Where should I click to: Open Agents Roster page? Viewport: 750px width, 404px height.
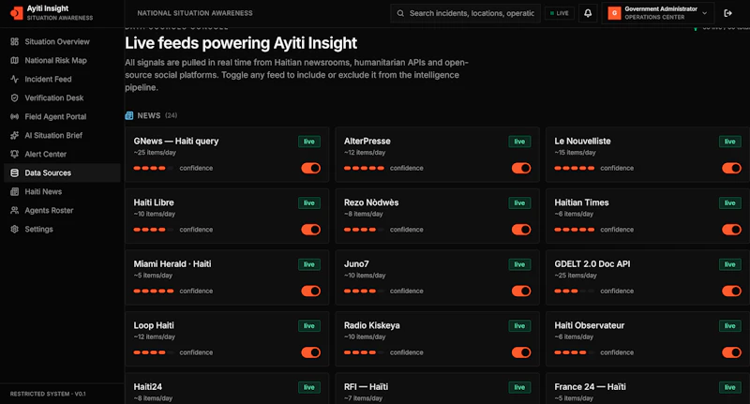click(62, 210)
